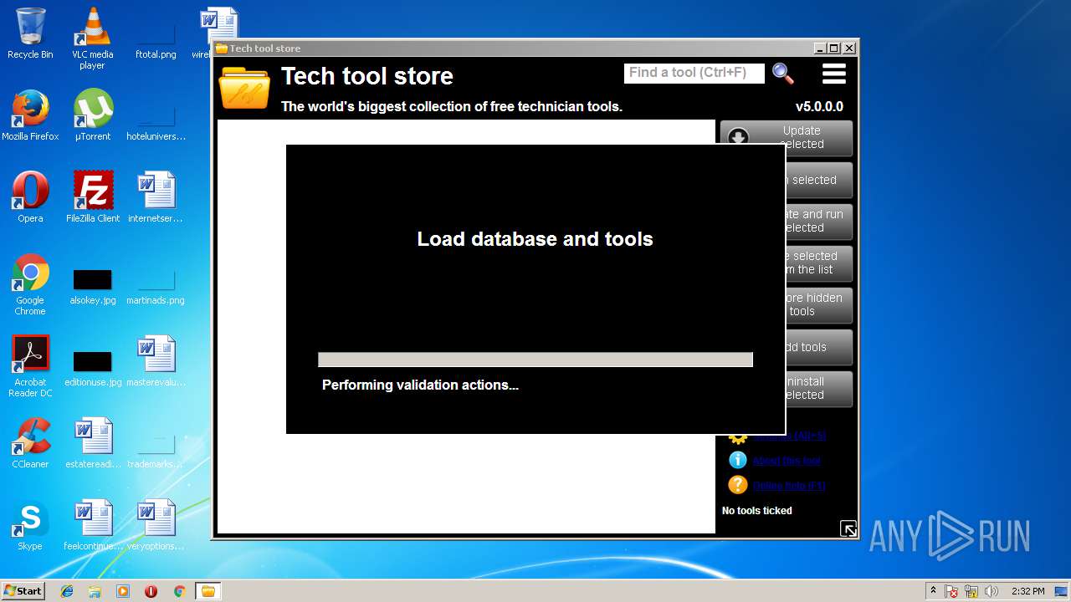This screenshot has width=1071, height=602.
Task: Select the internetser... Word document on desktop
Action: pos(156,197)
